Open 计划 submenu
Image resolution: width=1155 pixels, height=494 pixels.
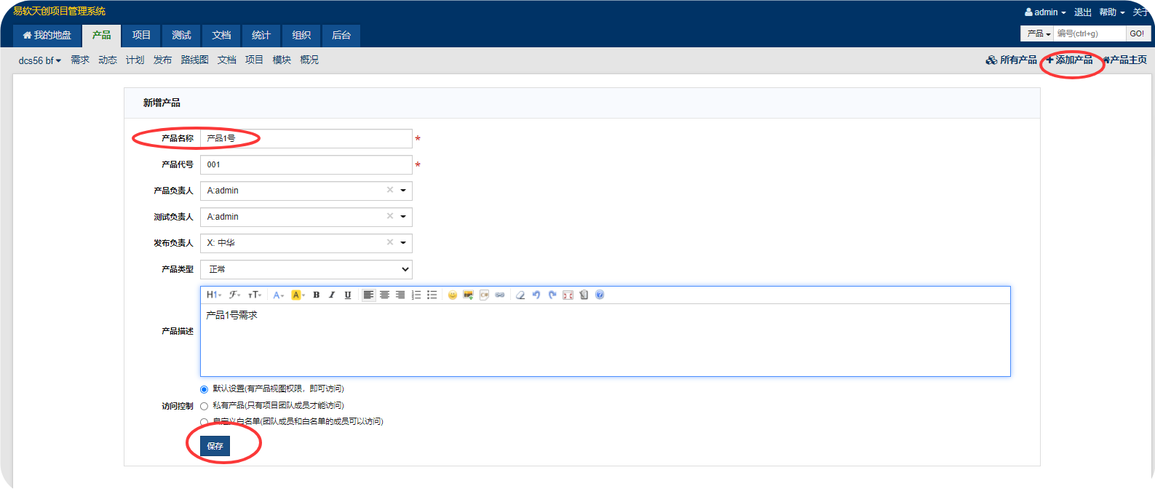point(135,60)
